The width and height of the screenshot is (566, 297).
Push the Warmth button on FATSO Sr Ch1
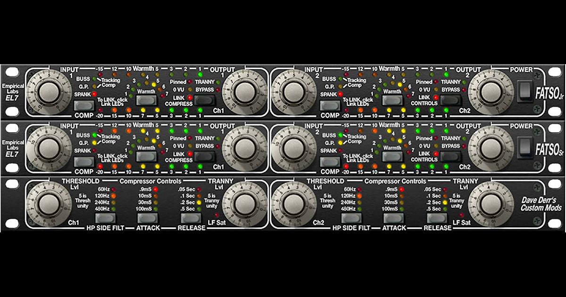point(146,157)
